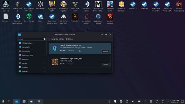This screenshot has width=185, height=104.
Task: Open notifications bell in system tray
Action: (x=109, y=101)
